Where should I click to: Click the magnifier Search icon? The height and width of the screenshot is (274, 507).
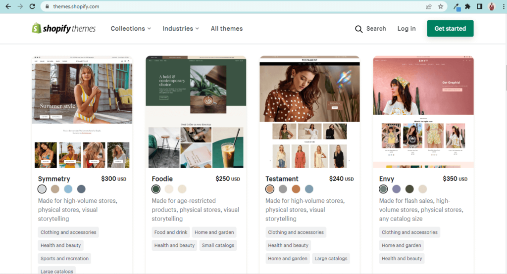358,29
